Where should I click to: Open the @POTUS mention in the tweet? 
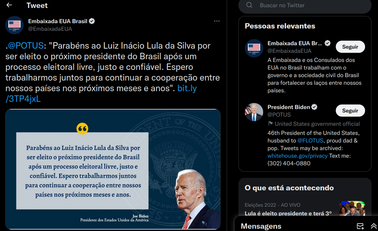coord(25,46)
